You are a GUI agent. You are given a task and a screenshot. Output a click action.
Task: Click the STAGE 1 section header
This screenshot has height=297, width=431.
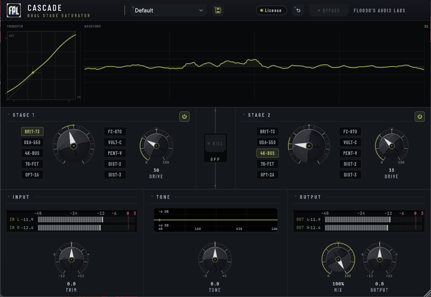tap(23, 115)
